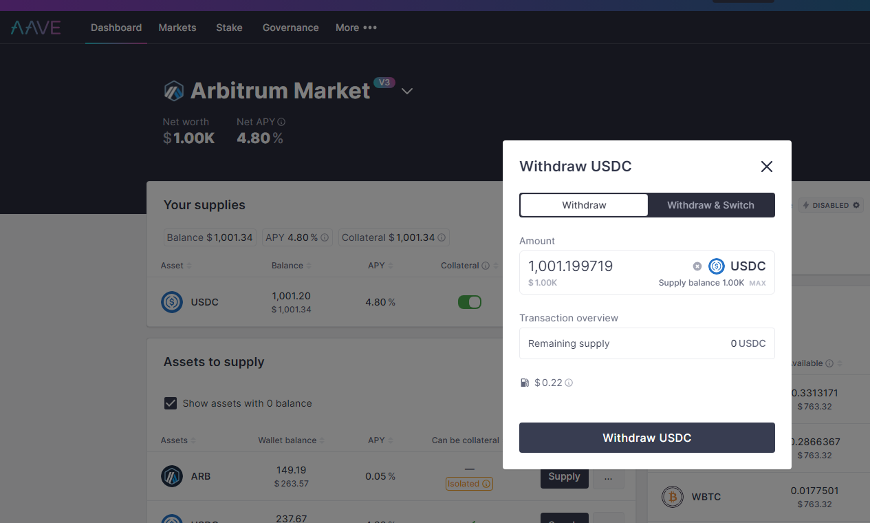Click the WBTC available amount 0.0177501
870x523 pixels.
(x=814, y=491)
